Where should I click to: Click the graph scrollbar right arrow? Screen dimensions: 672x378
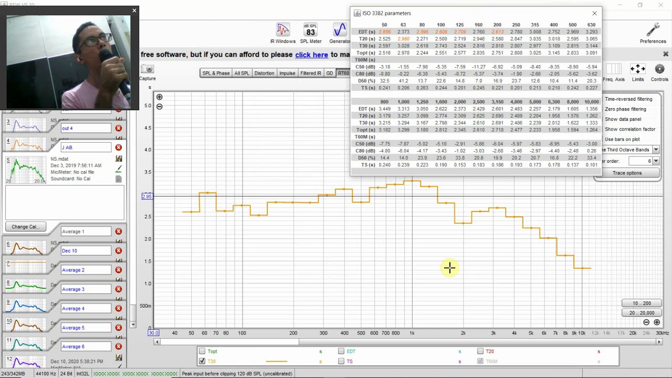click(x=660, y=342)
